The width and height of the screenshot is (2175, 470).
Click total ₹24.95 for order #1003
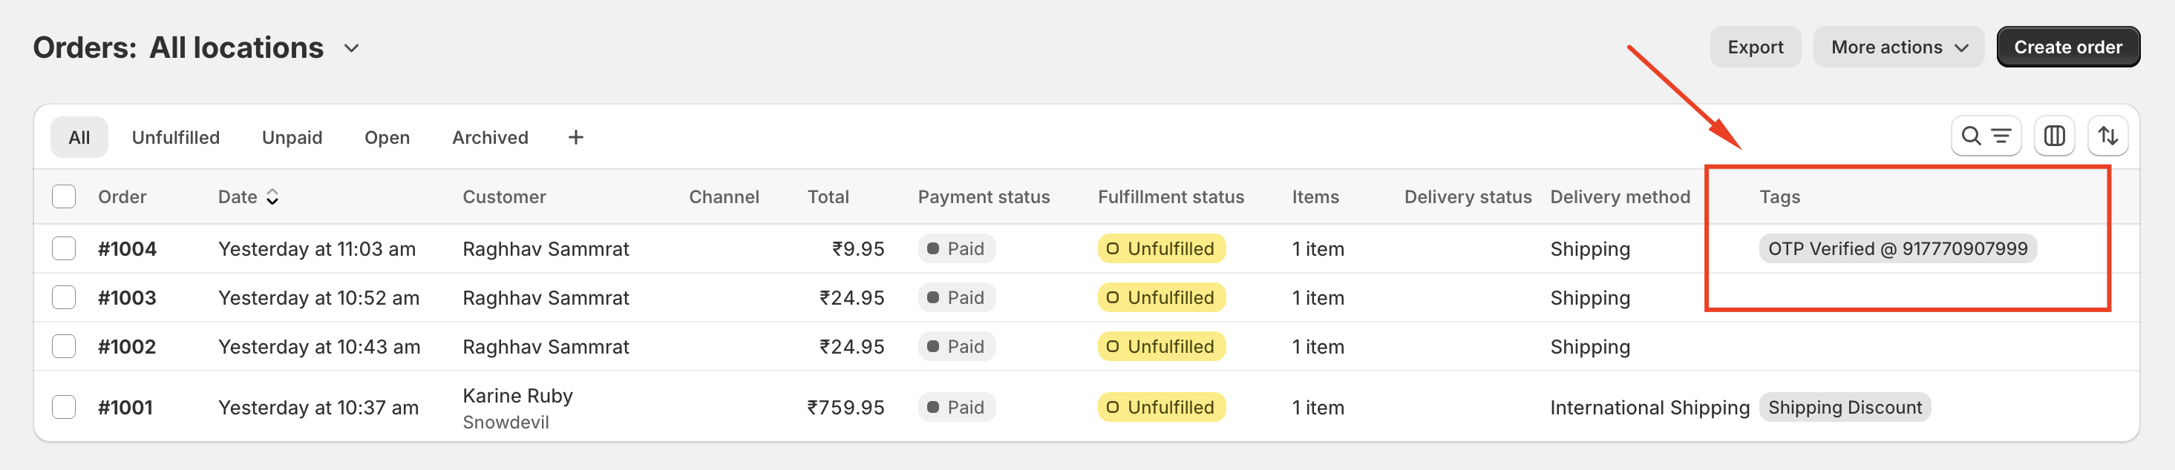click(x=851, y=298)
